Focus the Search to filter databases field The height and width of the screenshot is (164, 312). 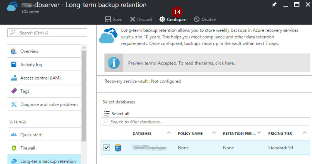[x=205, y=122]
